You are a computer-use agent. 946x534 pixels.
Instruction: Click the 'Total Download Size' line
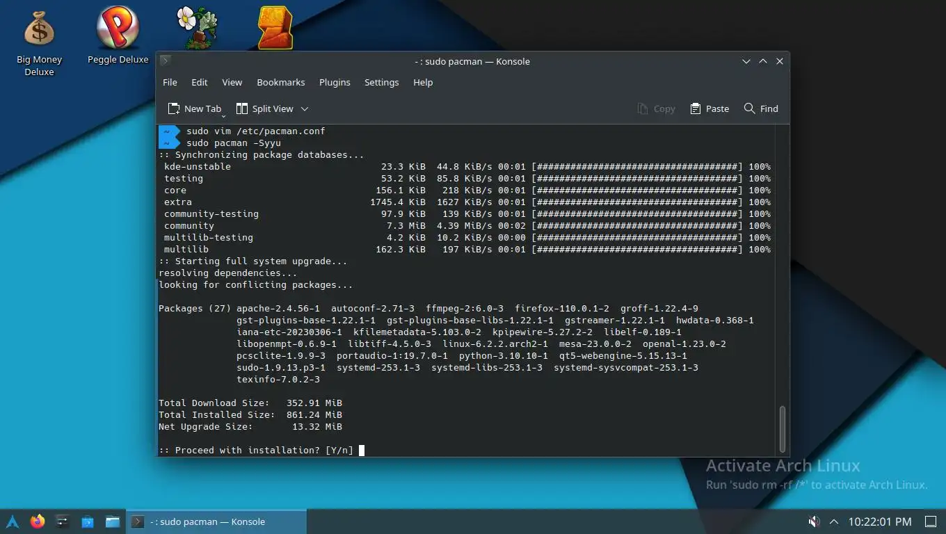click(250, 403)
